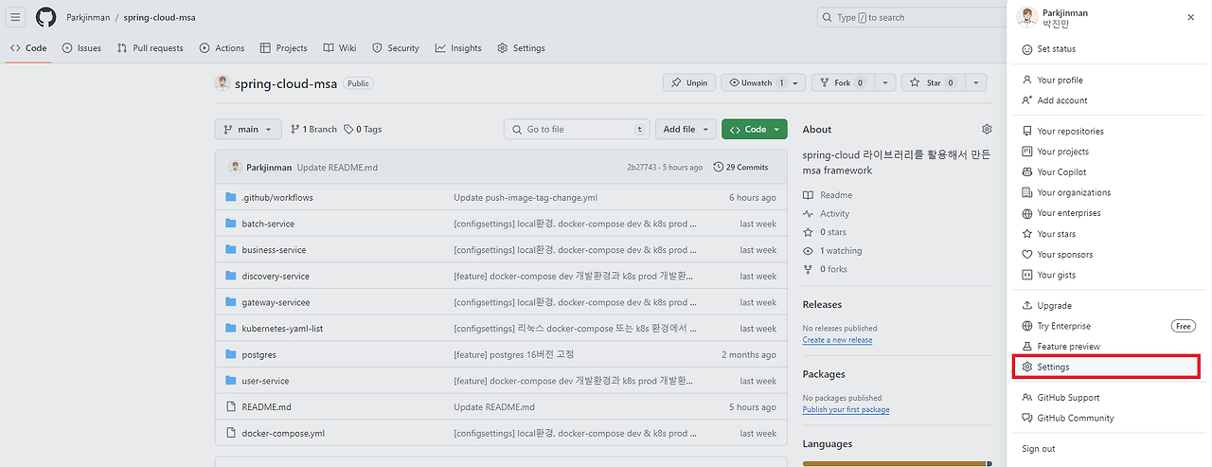The image size is (1212, 467).
Task: Click the fork icon beside 0 forks
Action: 808,269
